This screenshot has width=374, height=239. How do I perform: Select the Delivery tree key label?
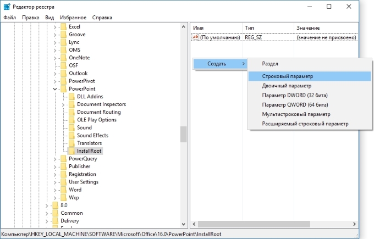[70, 221]
